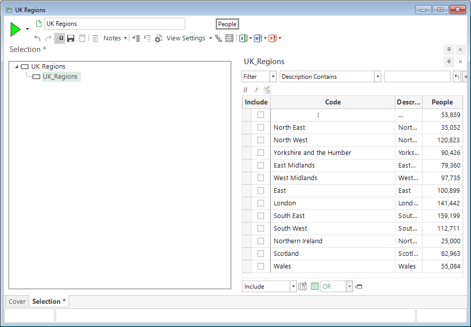
Task: Collapse all tree nodes with the outdent icon
Action: point(136,38)
